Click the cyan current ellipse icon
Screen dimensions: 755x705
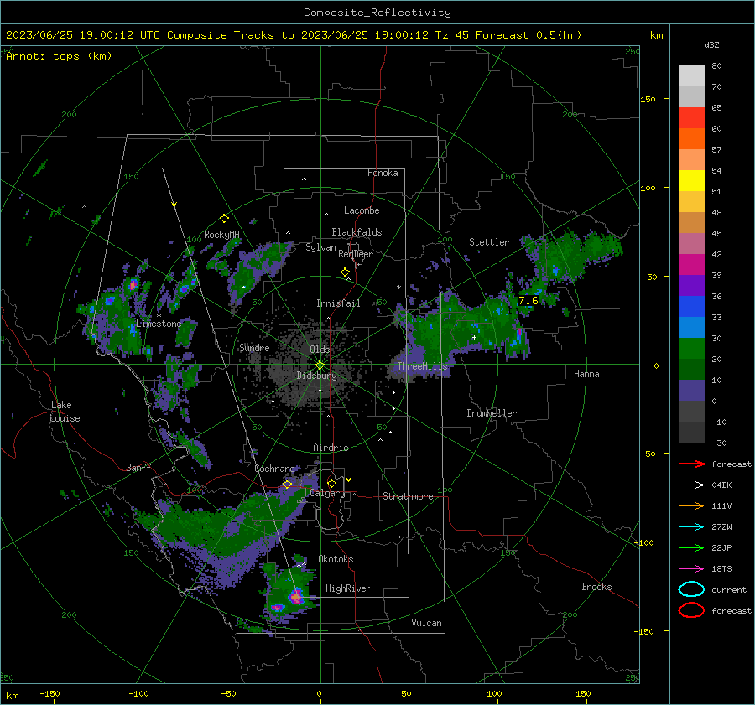691,589
